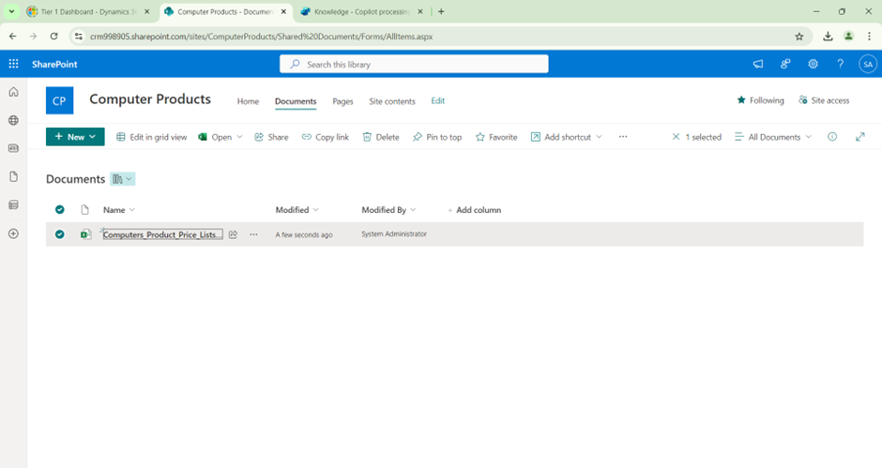
Task: Switch to the Pages navigation tab
Action: click(342, 101)
